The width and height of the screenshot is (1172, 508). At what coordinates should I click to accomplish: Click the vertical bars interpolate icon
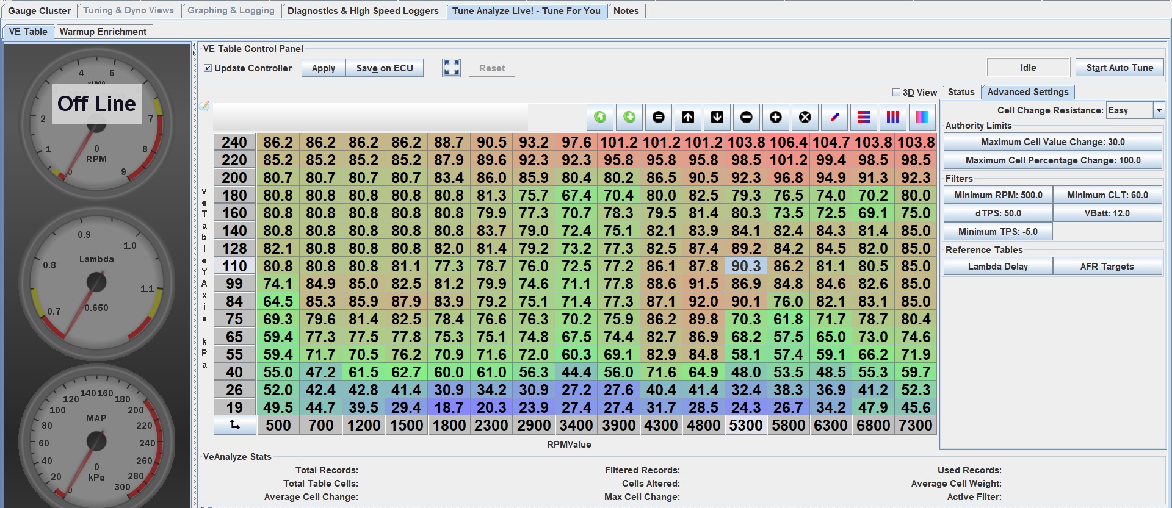coord(892,117)
